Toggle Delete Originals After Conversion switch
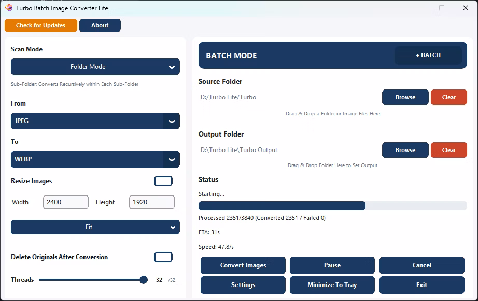Screen dimensions: 478x301 163,257
